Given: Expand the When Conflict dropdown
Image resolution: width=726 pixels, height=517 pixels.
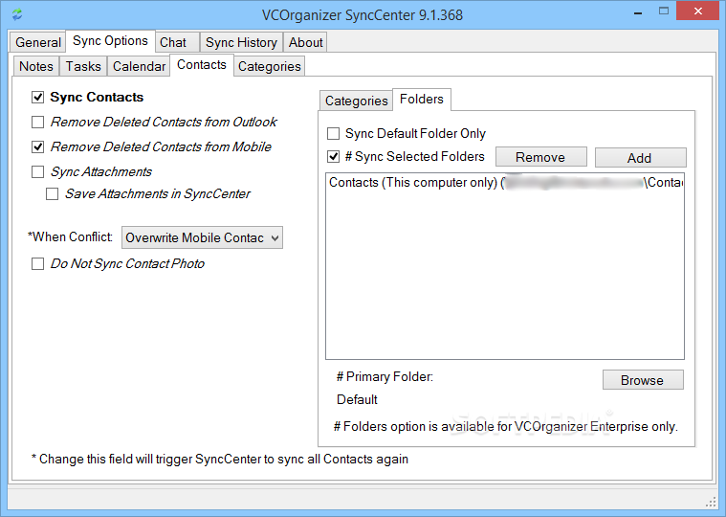Looking at the screenshot, I should tap(202, 237).
